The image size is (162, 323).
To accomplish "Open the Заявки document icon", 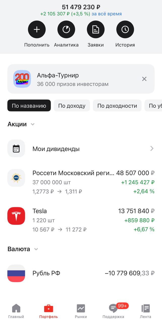I will (96, 30).
